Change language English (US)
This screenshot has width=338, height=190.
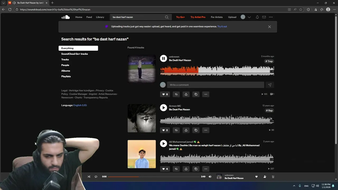(80, 105)
